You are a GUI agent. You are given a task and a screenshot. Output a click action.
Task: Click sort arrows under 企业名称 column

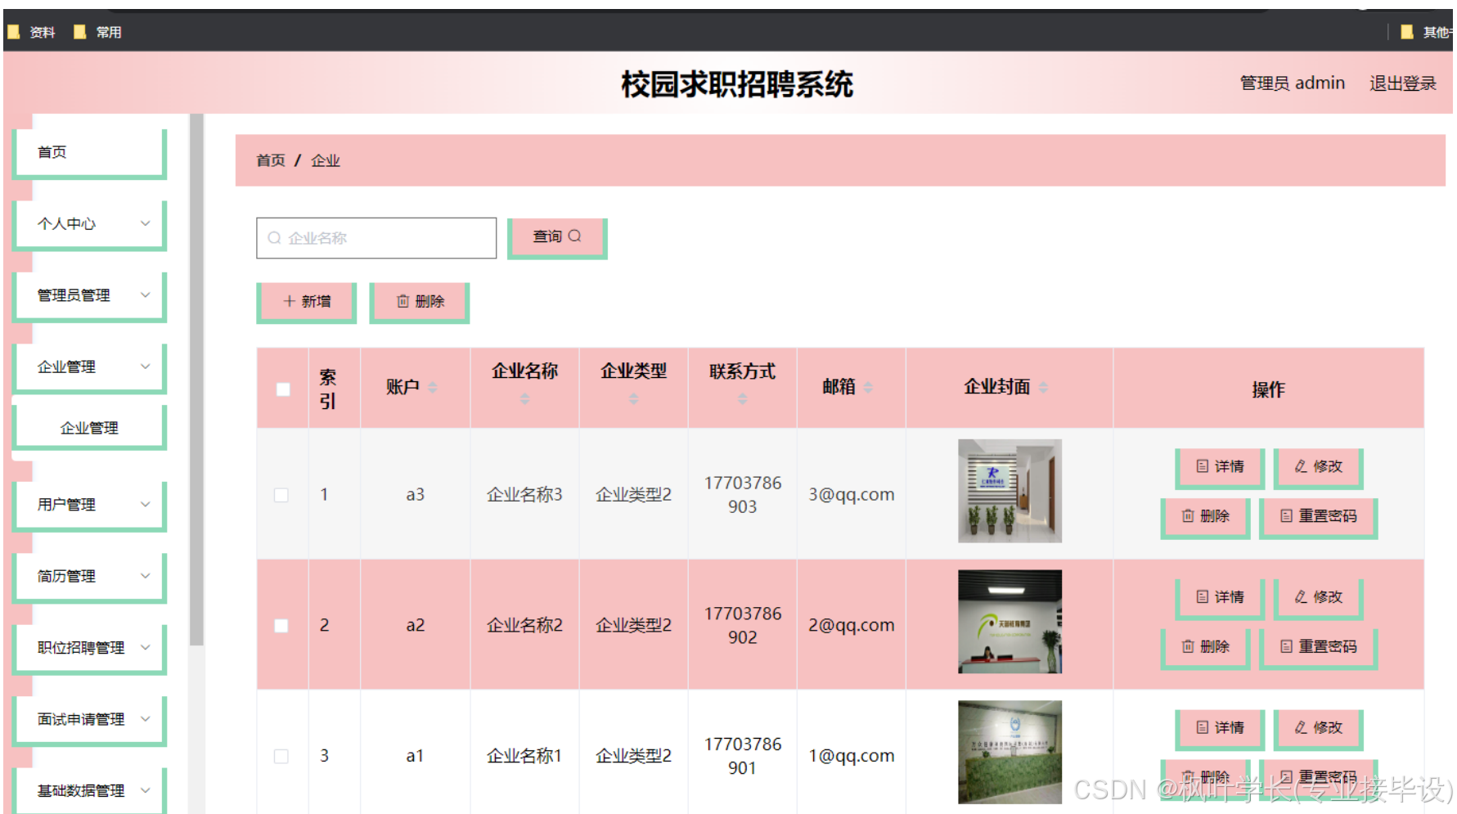(x=524, y=398)
